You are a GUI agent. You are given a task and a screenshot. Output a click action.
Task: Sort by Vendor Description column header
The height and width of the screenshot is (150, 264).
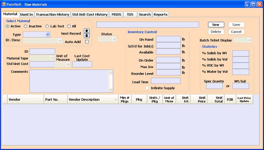coord(93,99)
